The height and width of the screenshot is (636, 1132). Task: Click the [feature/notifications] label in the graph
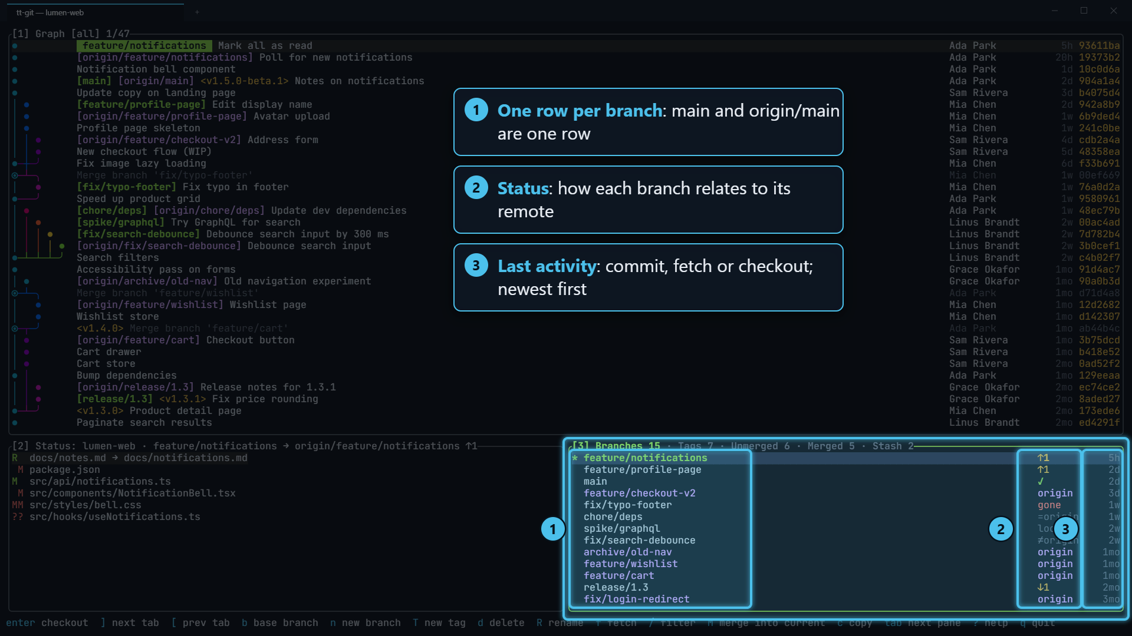coord(144,45)
